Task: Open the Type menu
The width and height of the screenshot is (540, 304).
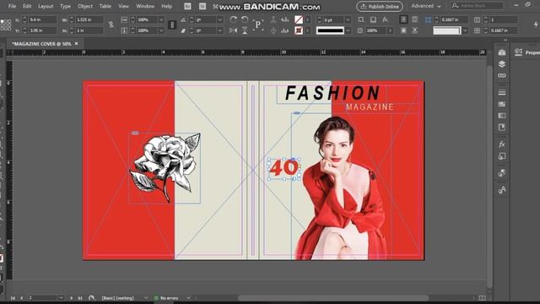Action: pyautogui.click(x=65, y=6)
